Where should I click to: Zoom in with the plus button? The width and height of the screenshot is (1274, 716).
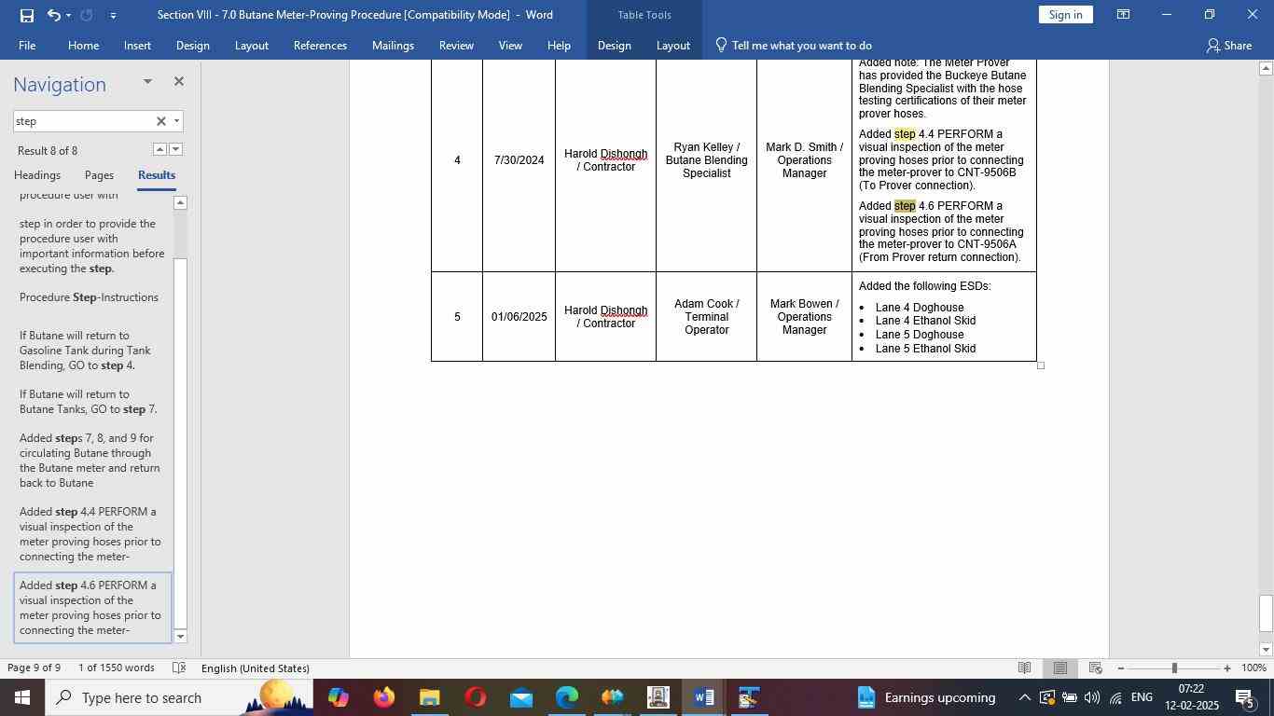[x=1227, y=668]
